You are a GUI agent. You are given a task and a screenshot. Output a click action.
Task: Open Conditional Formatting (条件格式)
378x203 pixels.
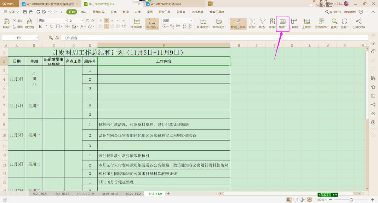(x=203, y=24)
